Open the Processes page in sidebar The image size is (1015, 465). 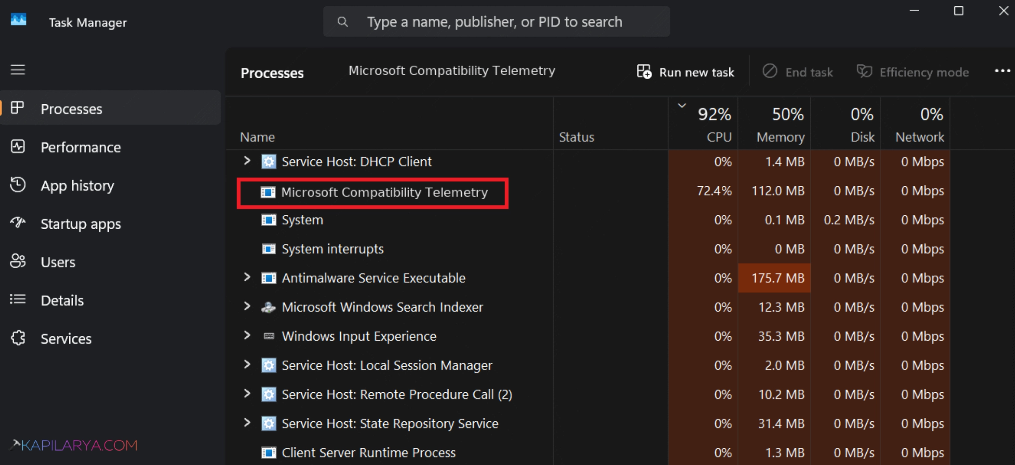click(x=110, y=108)
